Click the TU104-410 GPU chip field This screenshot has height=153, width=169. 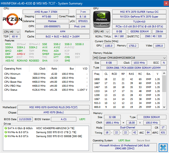[139, 22]
